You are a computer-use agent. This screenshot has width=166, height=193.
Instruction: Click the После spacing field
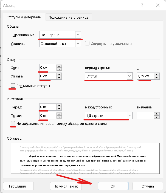tap(48, 116)
